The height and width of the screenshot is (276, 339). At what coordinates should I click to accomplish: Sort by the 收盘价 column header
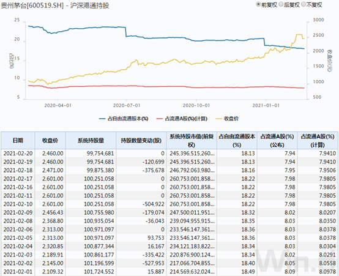(x=50, y=140)
